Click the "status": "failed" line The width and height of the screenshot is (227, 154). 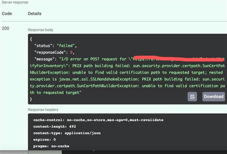[55, 46]
